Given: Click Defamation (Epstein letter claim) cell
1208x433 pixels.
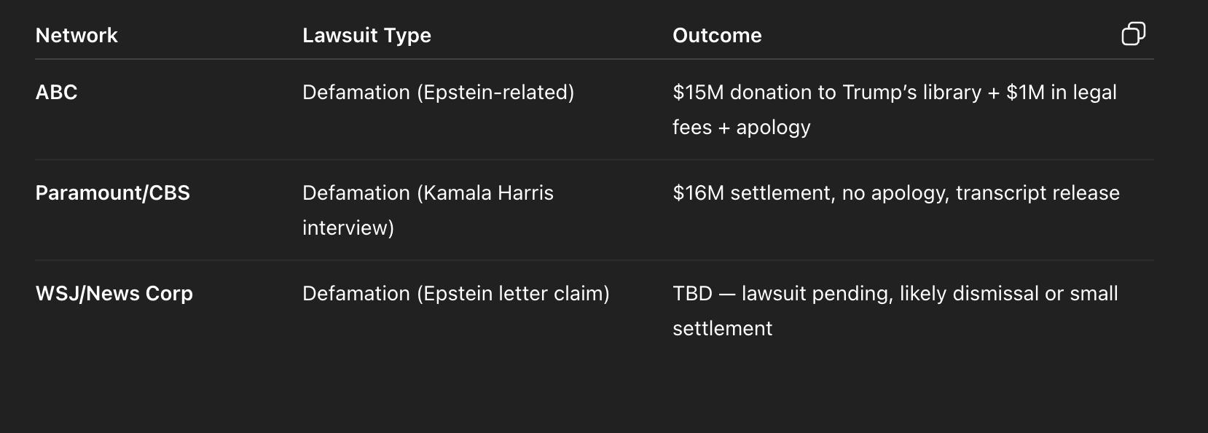Looking at the screenshot, I should [456, 294].
